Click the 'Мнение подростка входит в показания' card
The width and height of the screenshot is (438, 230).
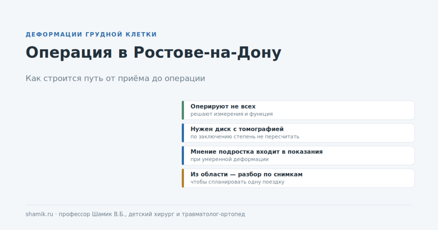(298, 156)
